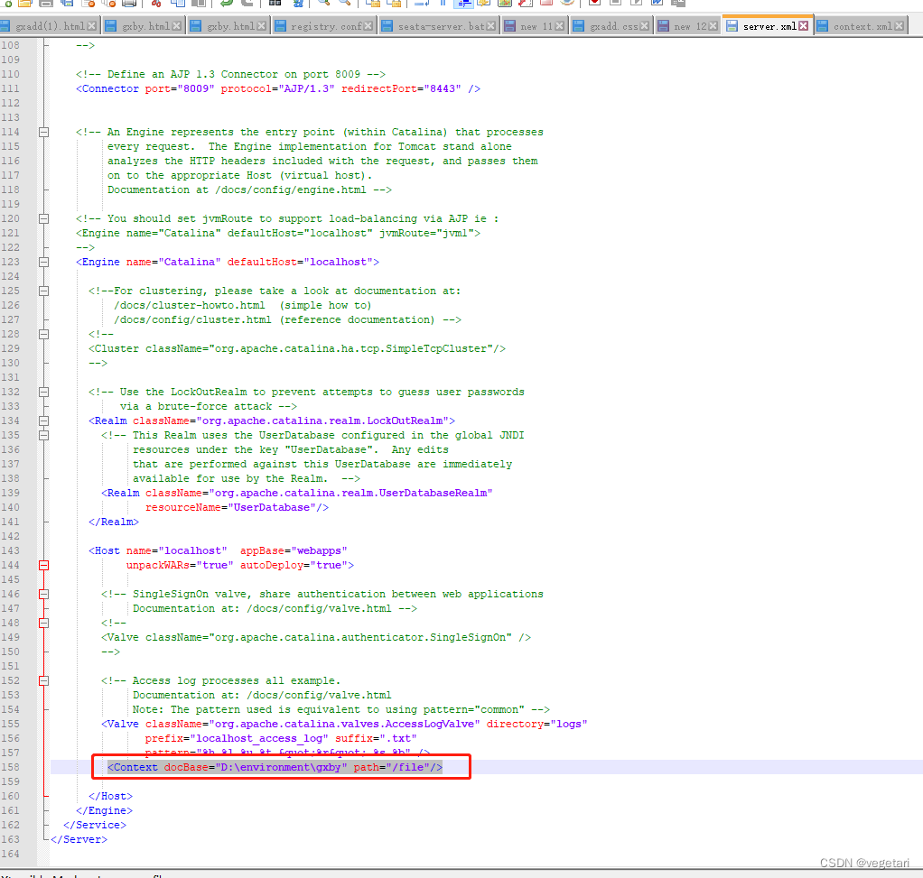Open the gxadd.css tab
The width and height of the screenshot is (923, 878).
coord(611,26)
